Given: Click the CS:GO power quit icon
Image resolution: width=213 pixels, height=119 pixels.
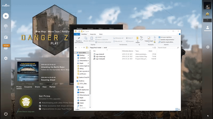Looking at the screenshot, I should [6, 114].
